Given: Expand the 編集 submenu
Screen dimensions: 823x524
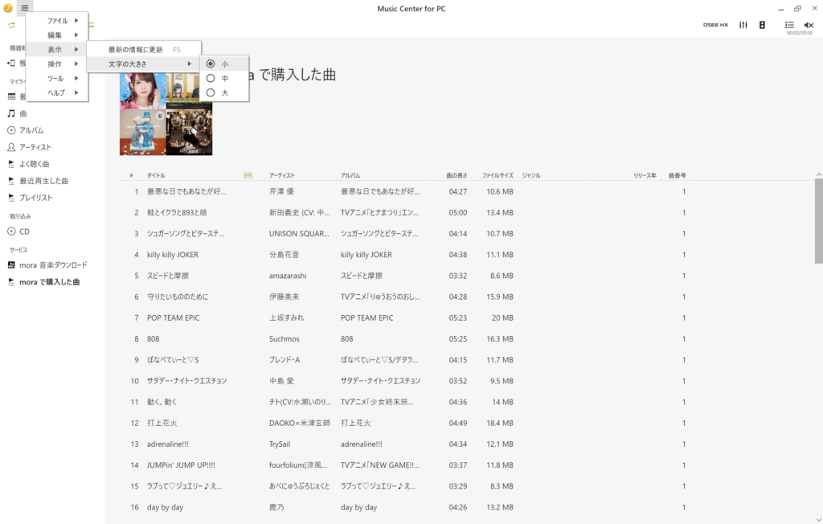Looking at the screenshot, I should point(57,35).
